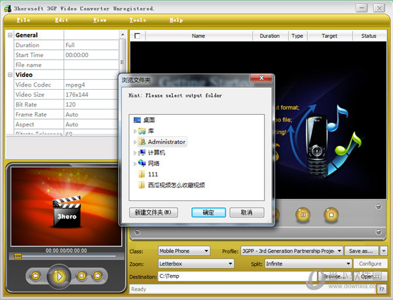This screenshot has height=300, width=393.
Task: Open the Class dropdown (Mobile Phone)
Action: click(x=184, y=251)
